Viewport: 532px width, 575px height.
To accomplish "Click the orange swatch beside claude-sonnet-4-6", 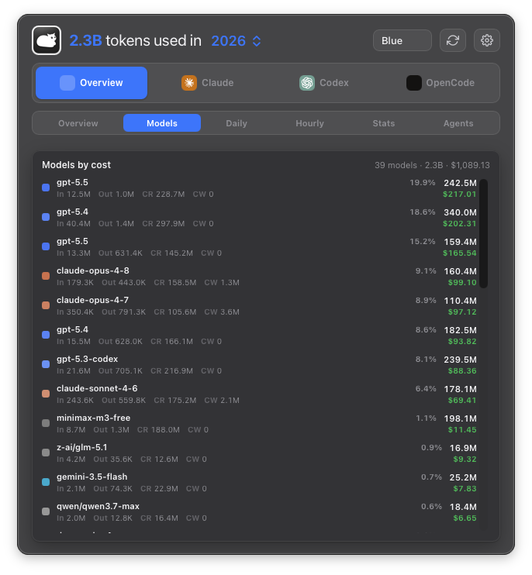I will point(46,394).
